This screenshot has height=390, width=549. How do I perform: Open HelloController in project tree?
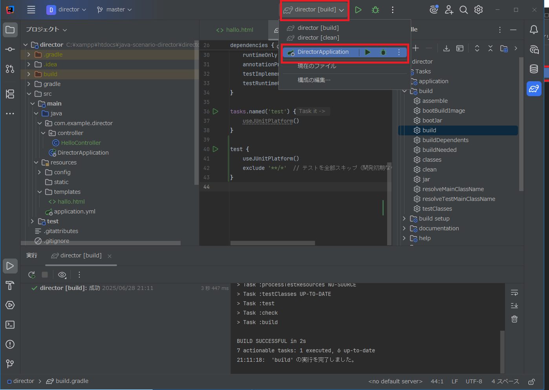point(81,143)
